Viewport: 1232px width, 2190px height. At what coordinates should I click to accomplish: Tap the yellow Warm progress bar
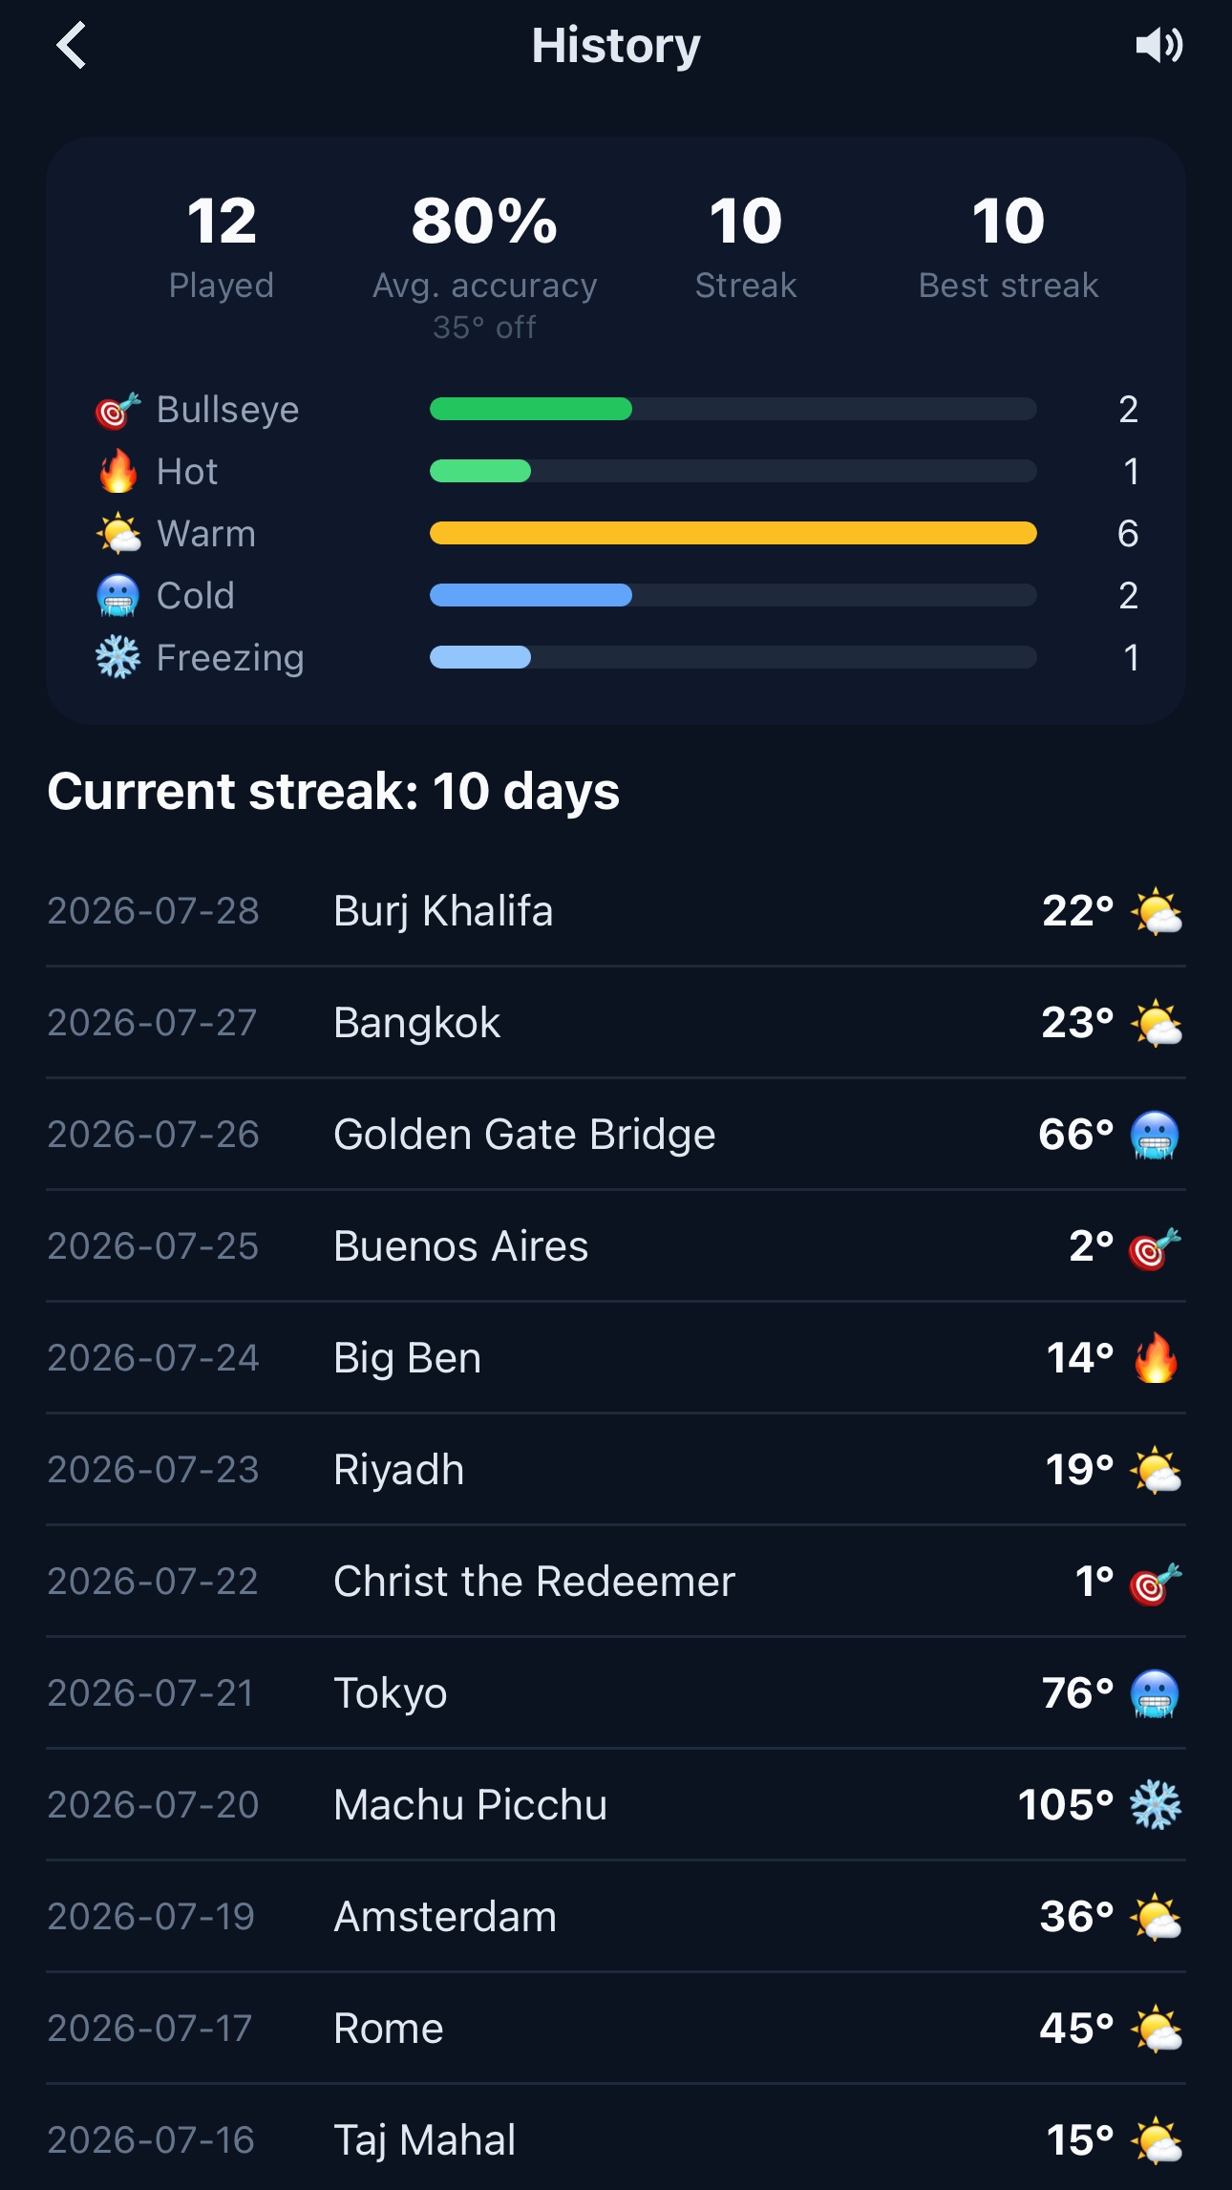click(733, 533)
